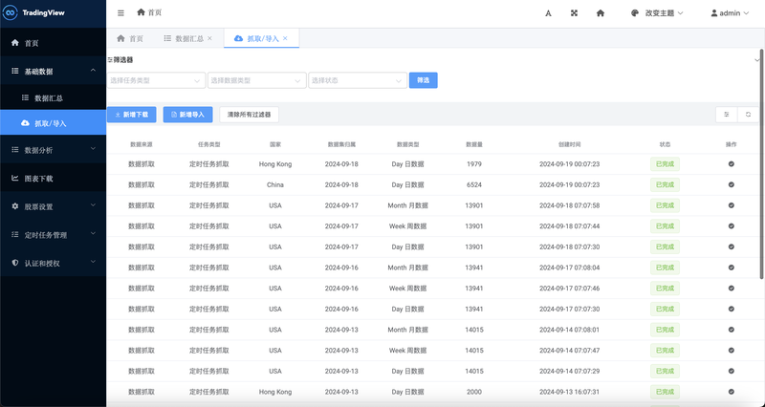
Task: Open 数据汇总 in the sidebar
Action: (x=54, y=98)
